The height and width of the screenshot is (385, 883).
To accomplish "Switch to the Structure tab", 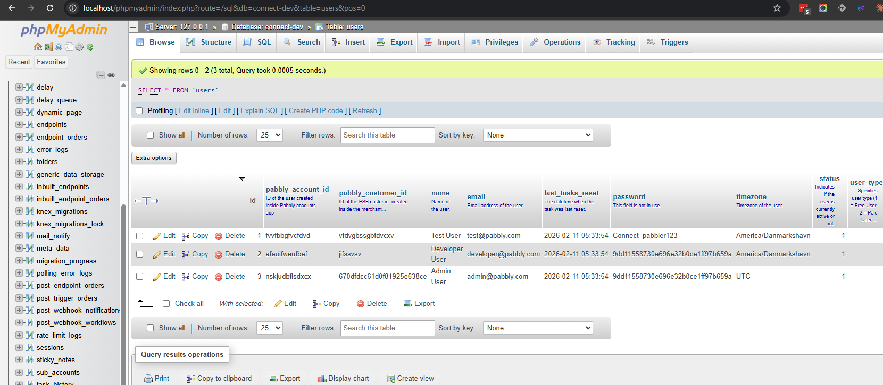I will click(x=209, y=42).
